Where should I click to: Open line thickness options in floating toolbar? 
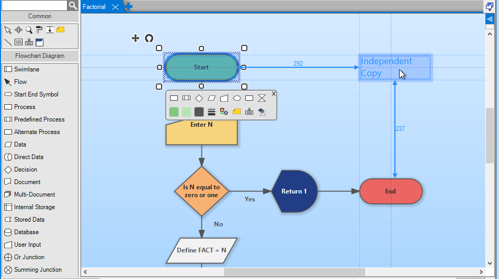212,112
